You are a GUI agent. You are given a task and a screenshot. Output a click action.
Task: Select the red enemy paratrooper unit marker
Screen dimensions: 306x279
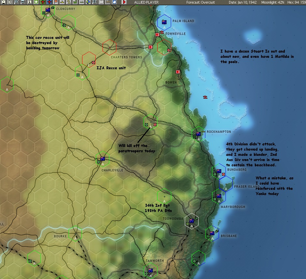(x=155, y=124)
